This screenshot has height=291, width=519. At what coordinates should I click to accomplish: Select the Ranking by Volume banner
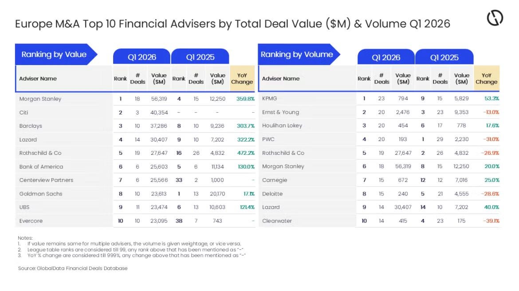pos(297,55)
